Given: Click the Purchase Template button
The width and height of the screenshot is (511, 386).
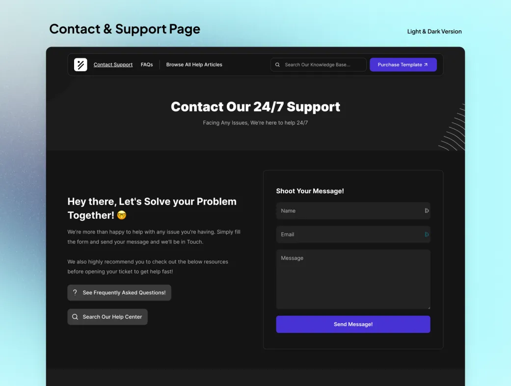Looking at the screenshot, I should (403, 64).
